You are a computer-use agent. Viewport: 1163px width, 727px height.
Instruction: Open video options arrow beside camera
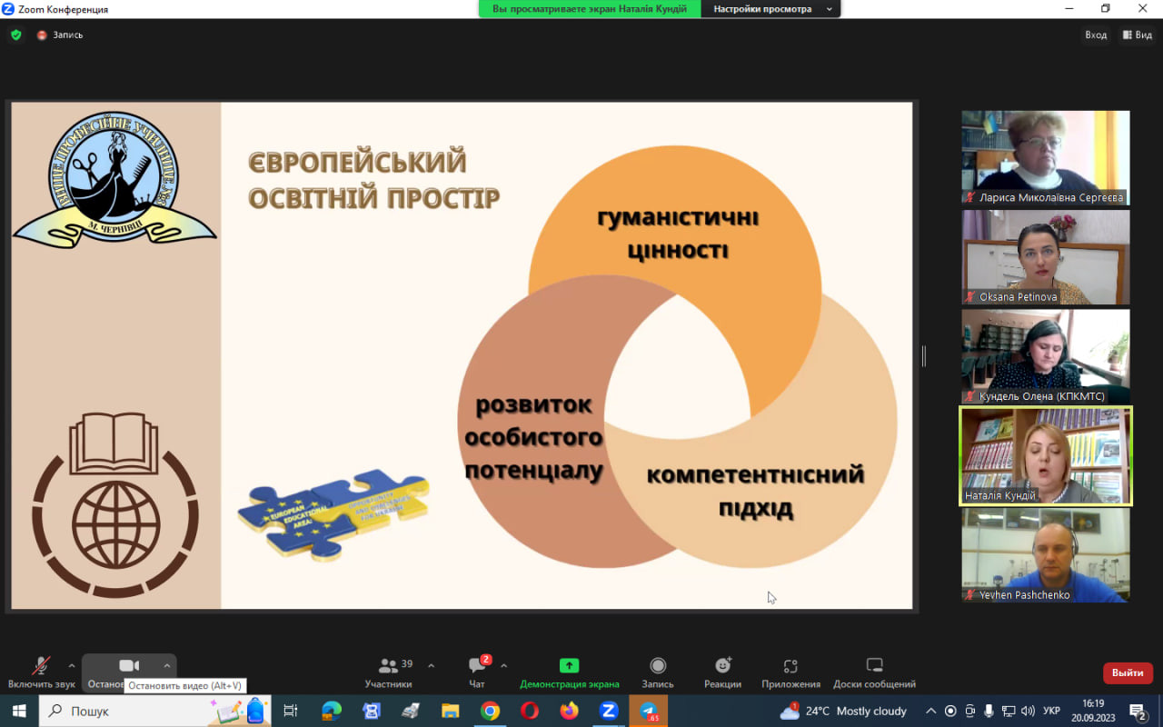[166, 665]
